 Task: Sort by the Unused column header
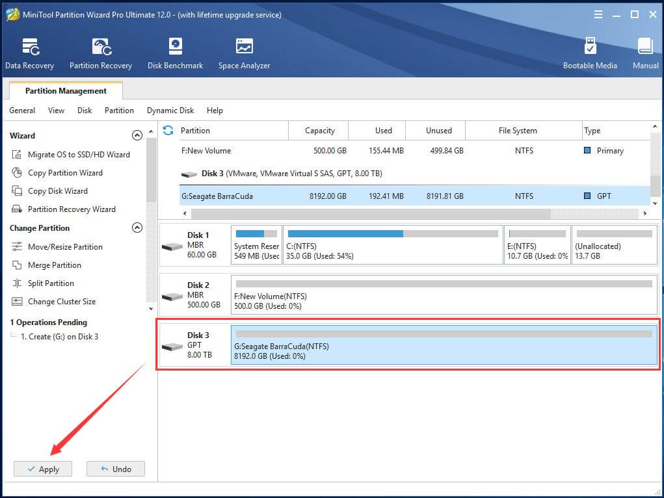pos(435,131)
